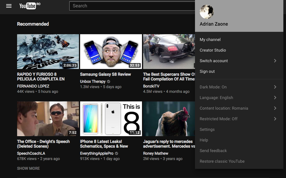Click Send feedback entry

click(x=213, y=151)
